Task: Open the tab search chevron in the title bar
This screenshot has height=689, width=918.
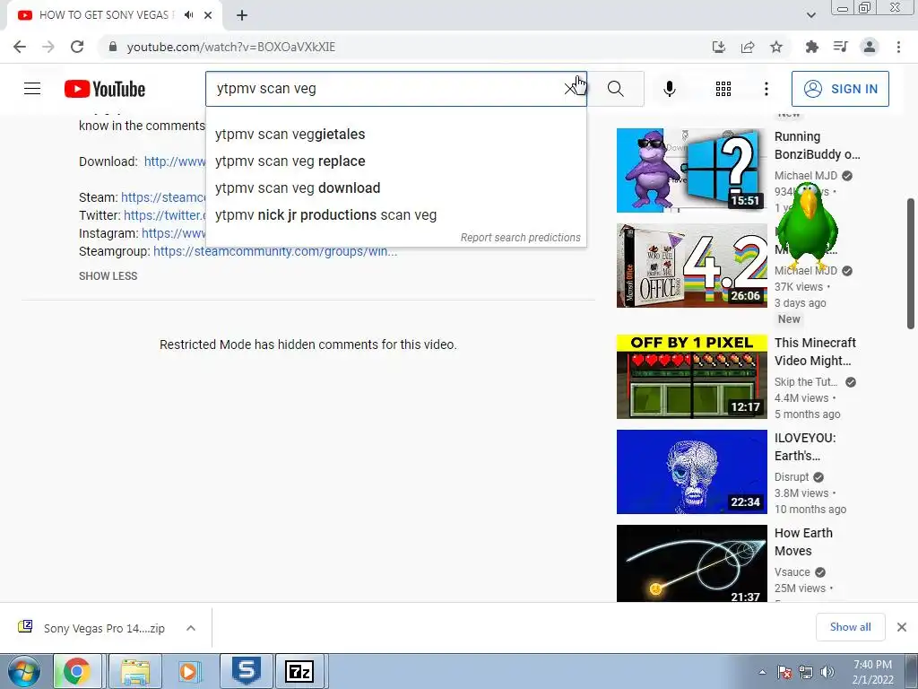Action: tap(810, 15)
